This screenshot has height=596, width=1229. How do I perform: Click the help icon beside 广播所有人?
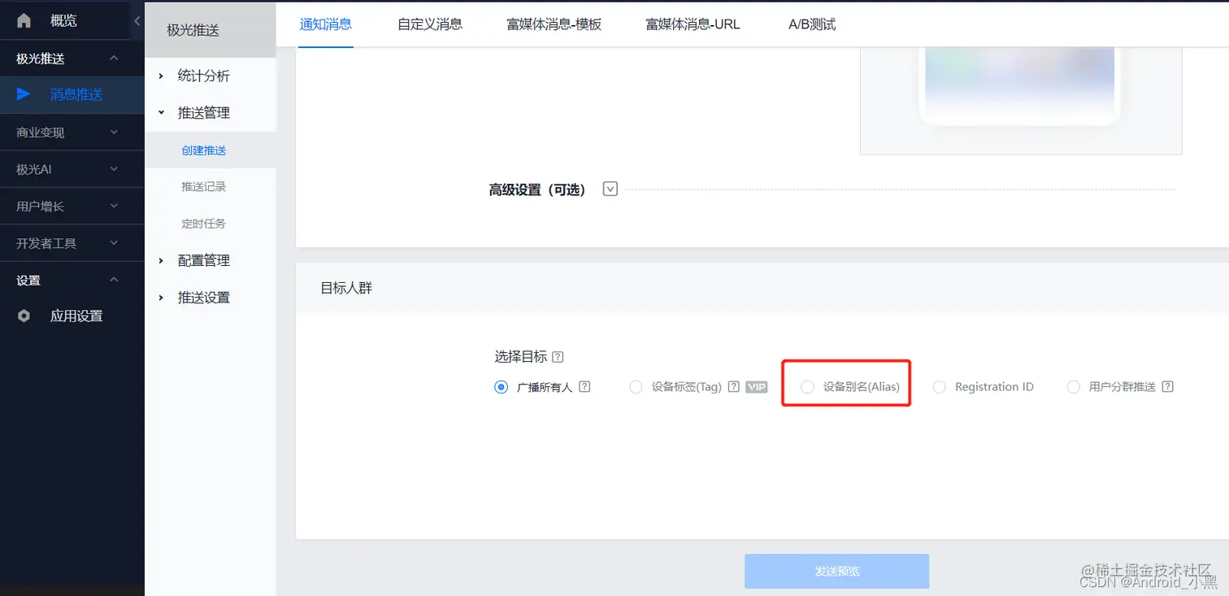[584, 386]
